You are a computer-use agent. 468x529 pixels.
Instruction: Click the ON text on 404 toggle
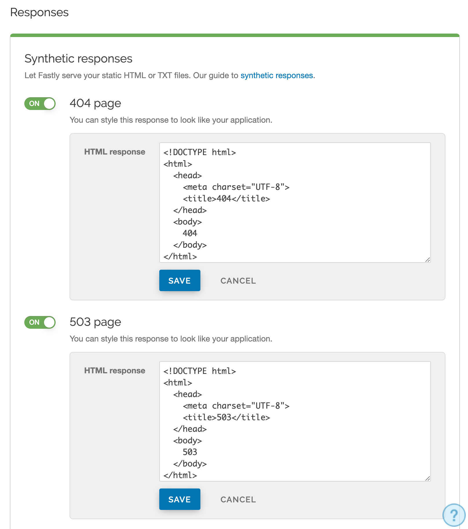[x=34, y=103]
